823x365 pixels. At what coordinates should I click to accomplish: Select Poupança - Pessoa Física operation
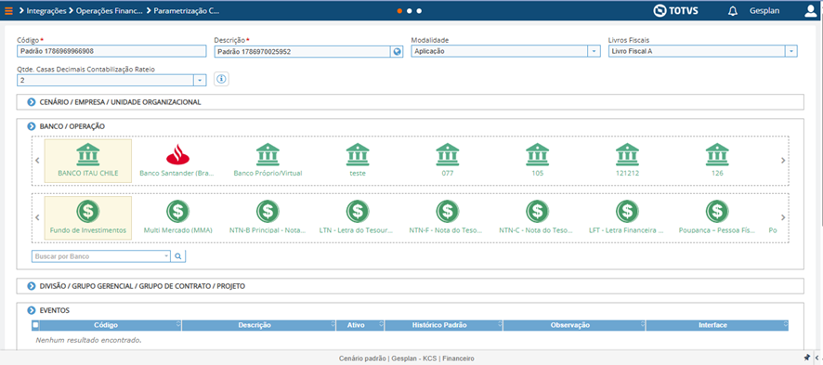point(717,217)
